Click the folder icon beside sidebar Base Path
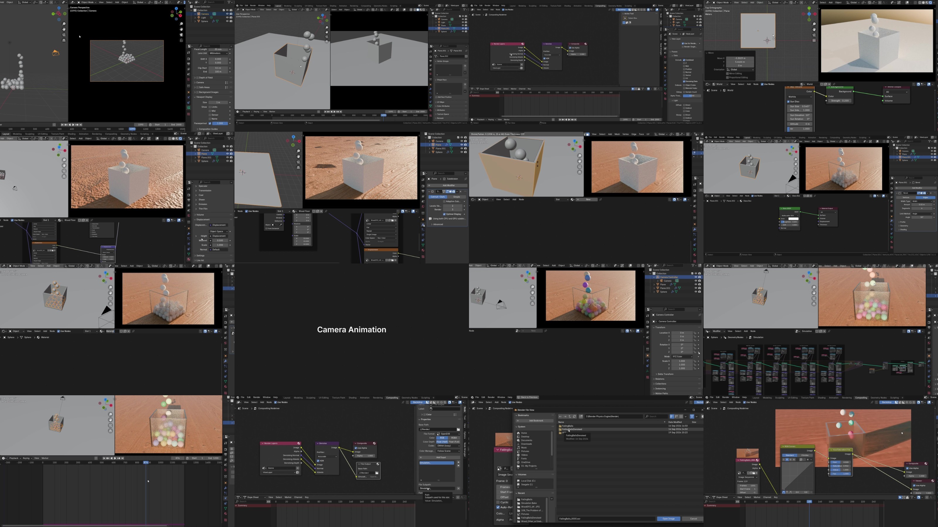Image resolution: width=938 pixels, height=527 pixels. [458, 430]
